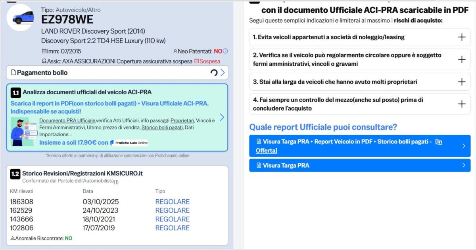The width and height of the screenshot is (476, 250).
Task: Click the Pratiche Auto Online logo
Action: tap(129, 143)
